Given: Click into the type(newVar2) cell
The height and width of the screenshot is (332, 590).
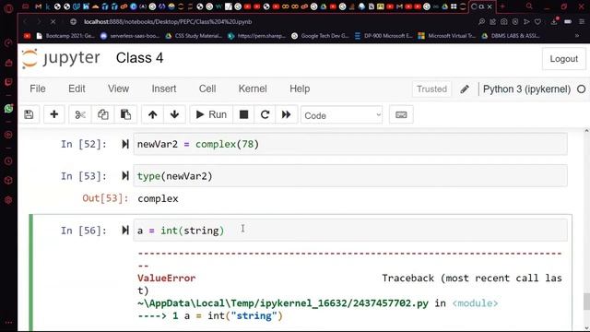Looking at the screenshot, I should click(350, 176).
